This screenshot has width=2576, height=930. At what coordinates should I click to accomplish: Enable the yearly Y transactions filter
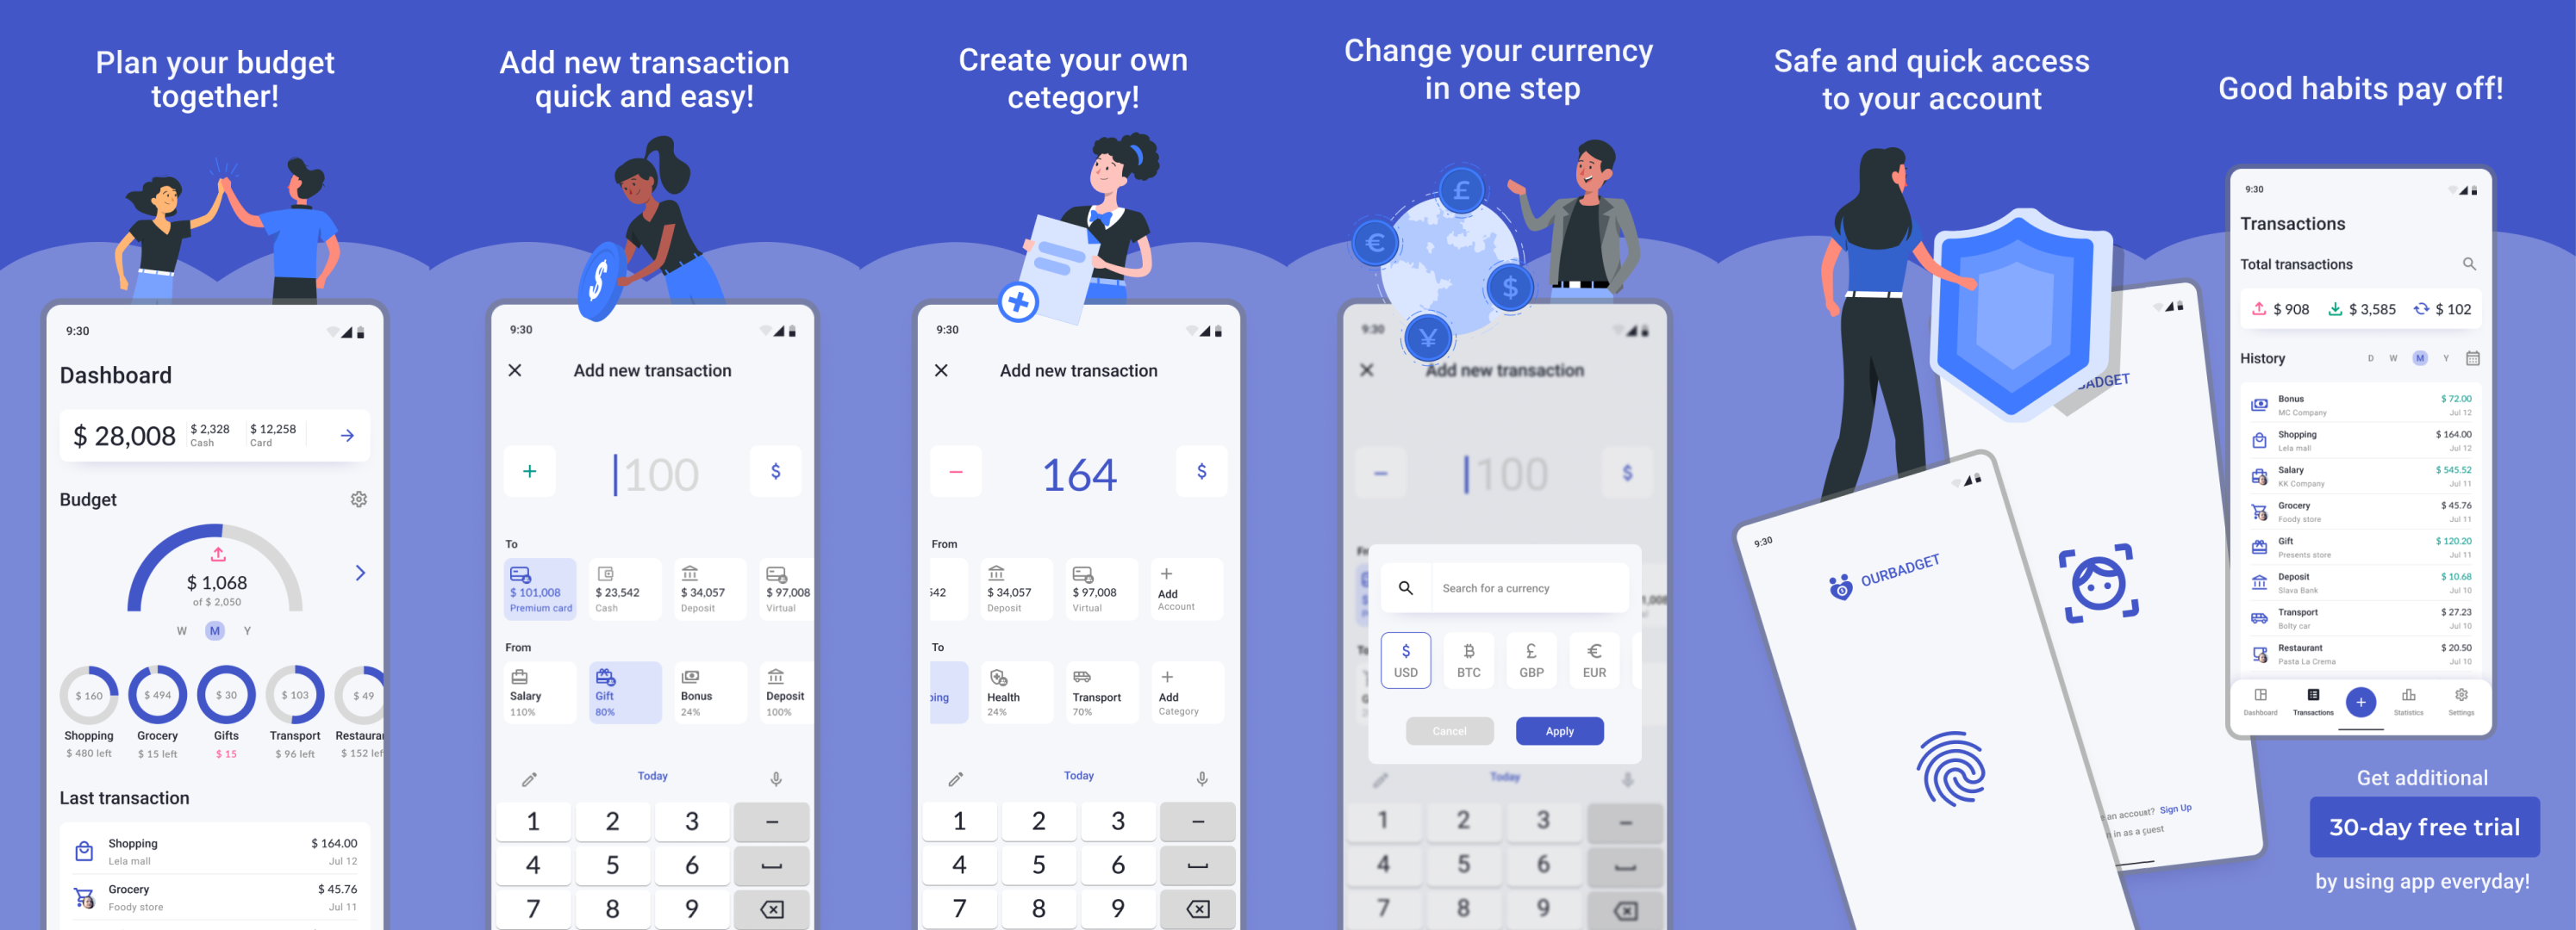point(2444,357)
